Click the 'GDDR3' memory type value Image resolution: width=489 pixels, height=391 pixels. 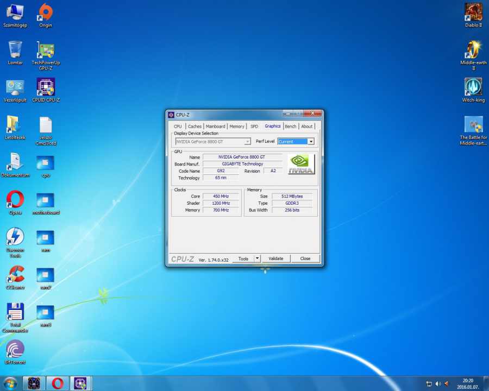pos(292,203)
